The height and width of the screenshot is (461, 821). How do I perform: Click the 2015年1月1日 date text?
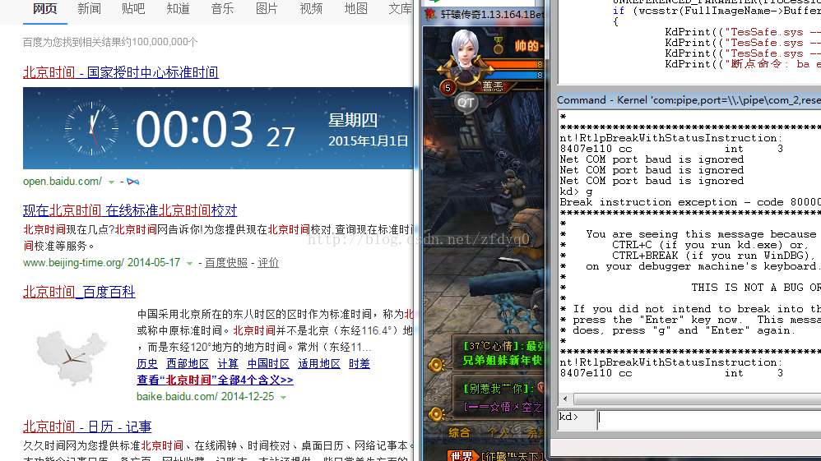tap(368, 141)
